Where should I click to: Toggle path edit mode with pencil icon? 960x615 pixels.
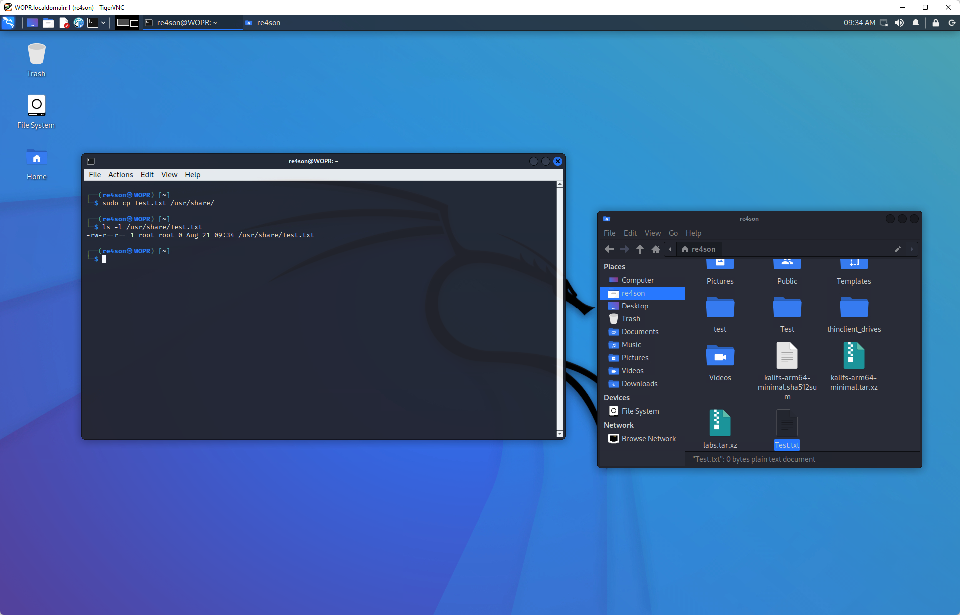click(897, 249)
